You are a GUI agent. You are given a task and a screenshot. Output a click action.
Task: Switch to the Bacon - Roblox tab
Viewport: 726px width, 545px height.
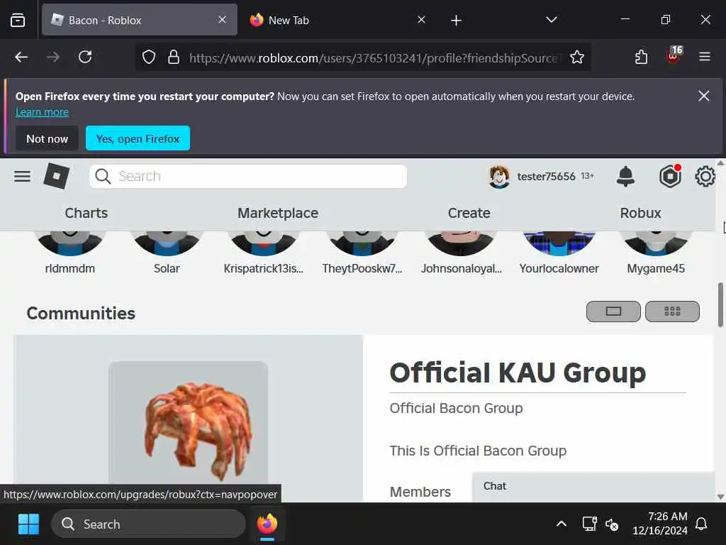(140, 20)
